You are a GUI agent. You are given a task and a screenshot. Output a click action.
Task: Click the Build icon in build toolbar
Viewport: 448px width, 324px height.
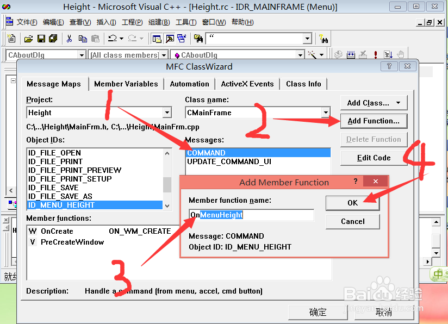click(351, 54)
